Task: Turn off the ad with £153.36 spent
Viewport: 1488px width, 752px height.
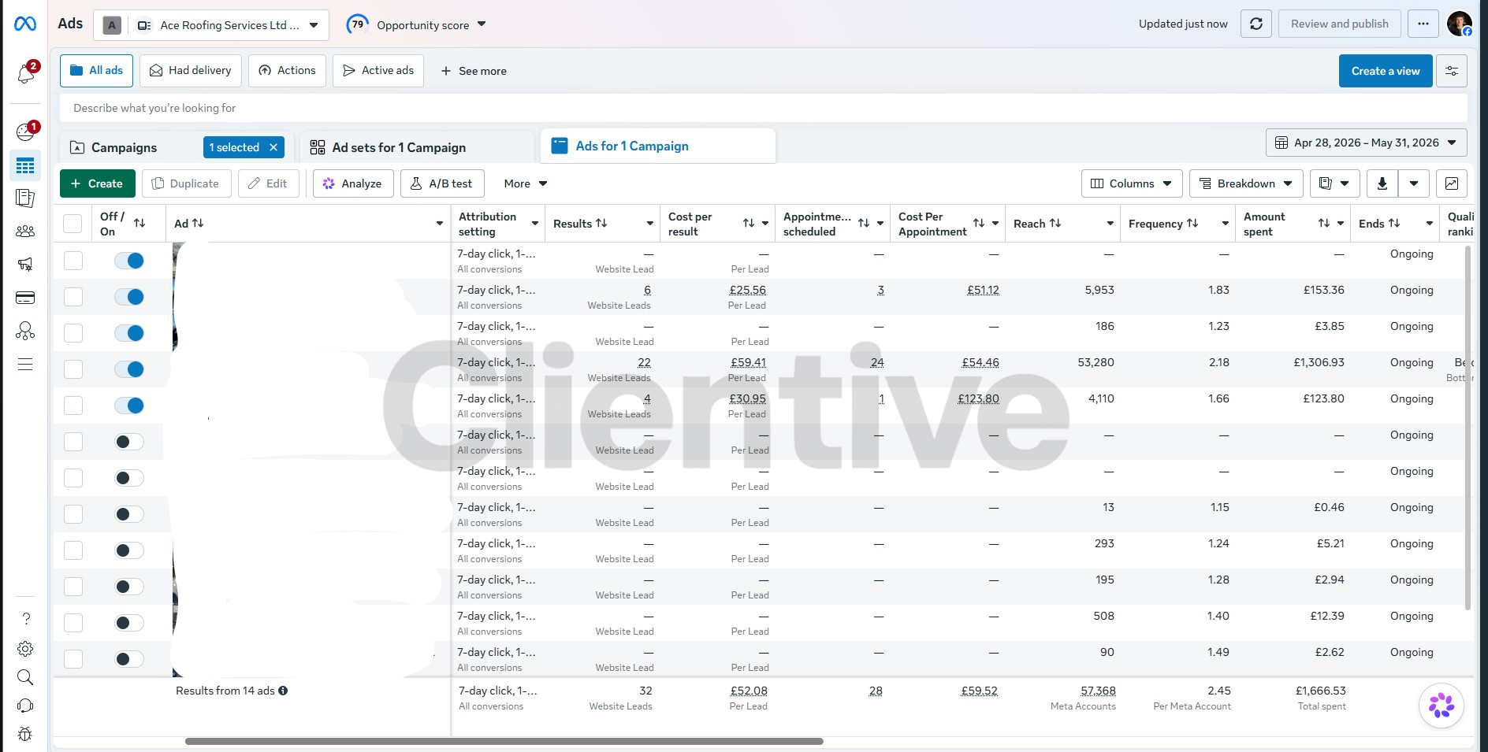Action: pos(129,297)
